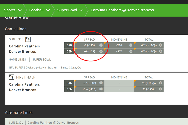Click Carolina Panthers @ Denver Broncos breadcrumb
This screenshot has height=125, width=188.
coord(122,10)
